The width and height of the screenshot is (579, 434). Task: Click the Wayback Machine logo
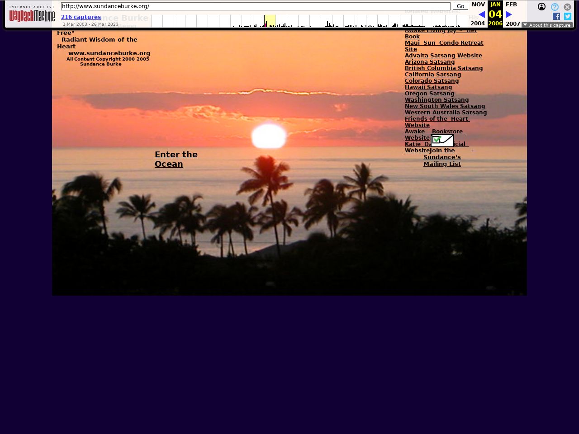pos(32,14)
